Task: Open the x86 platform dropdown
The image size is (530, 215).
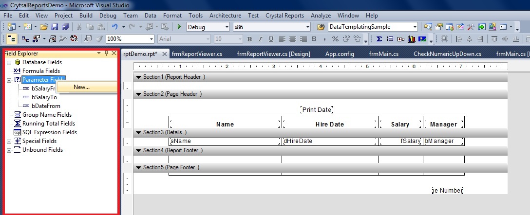Action: tap(307, 27)
